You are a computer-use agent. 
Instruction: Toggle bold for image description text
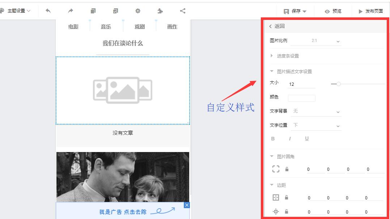(x=273, y=139)
